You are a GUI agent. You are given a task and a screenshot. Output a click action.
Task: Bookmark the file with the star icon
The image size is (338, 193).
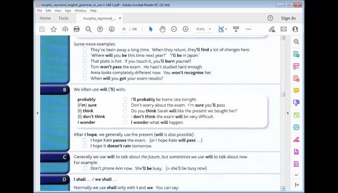click(53, 29)
